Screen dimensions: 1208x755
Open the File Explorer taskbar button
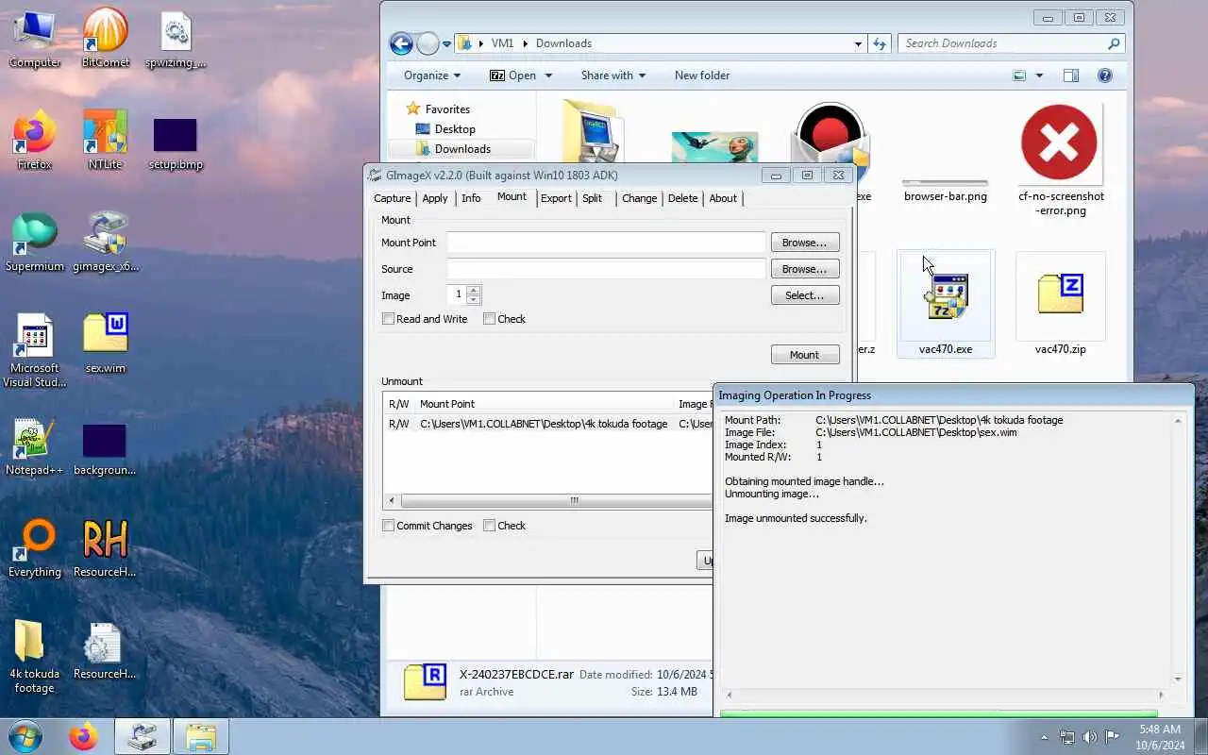click(201, 736)
